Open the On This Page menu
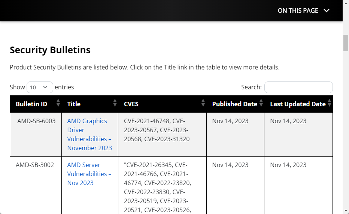349x214 pixels. [298, 11]
